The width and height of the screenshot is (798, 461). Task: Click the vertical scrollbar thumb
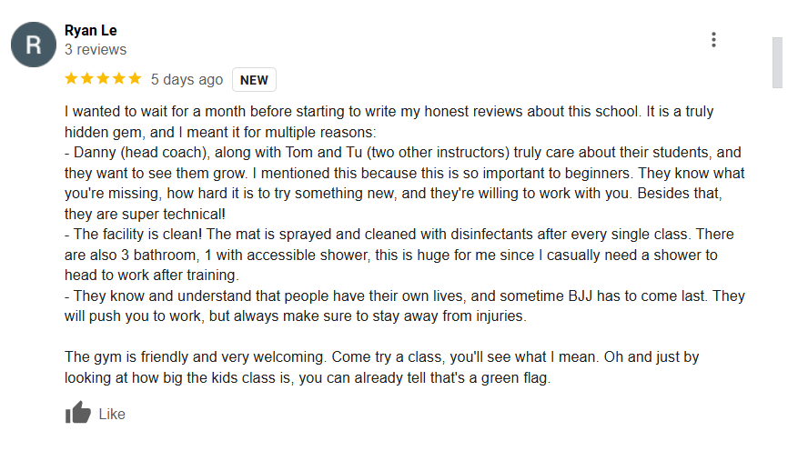point(777,62)
